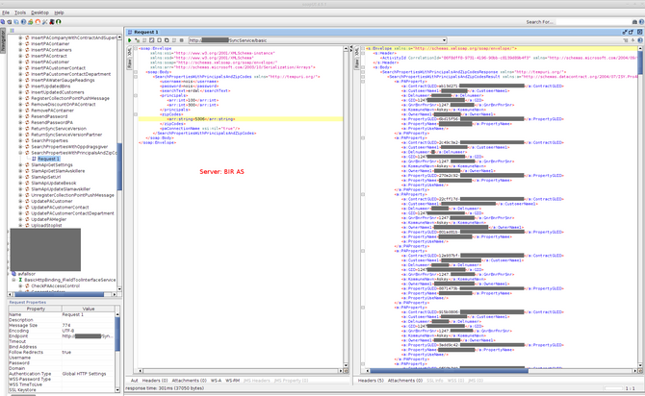Click the second icon in the main toolbar
The image size is (645, 396).
[x=10, y=22]
